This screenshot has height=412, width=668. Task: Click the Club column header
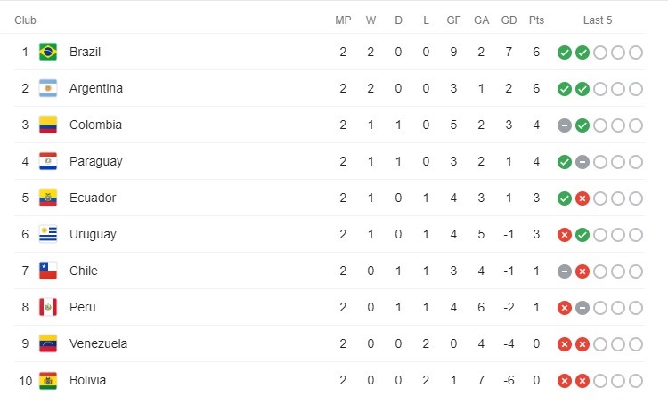tap(25, 20)
